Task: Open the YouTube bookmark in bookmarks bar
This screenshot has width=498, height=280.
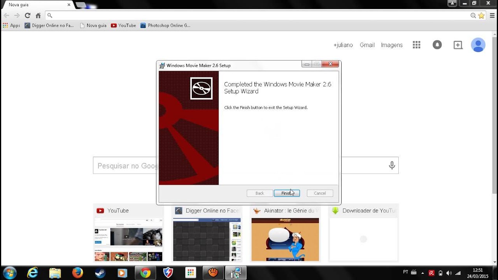Action: coord(123,25)
